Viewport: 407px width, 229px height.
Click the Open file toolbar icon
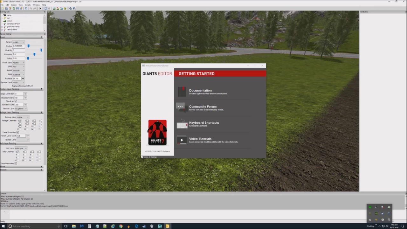click(6, 8)
